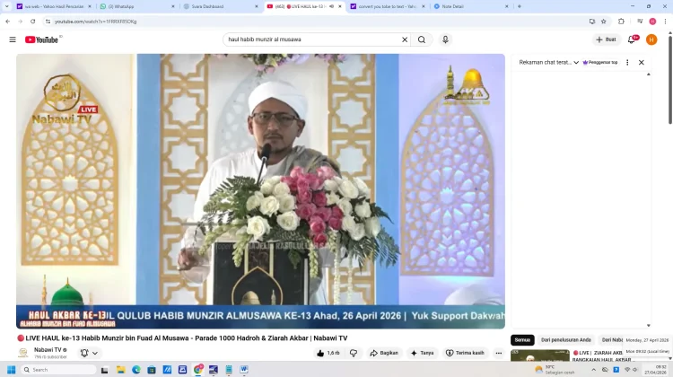
Task: Open YouTube notifications bell
Action: [x=632, y=39]
